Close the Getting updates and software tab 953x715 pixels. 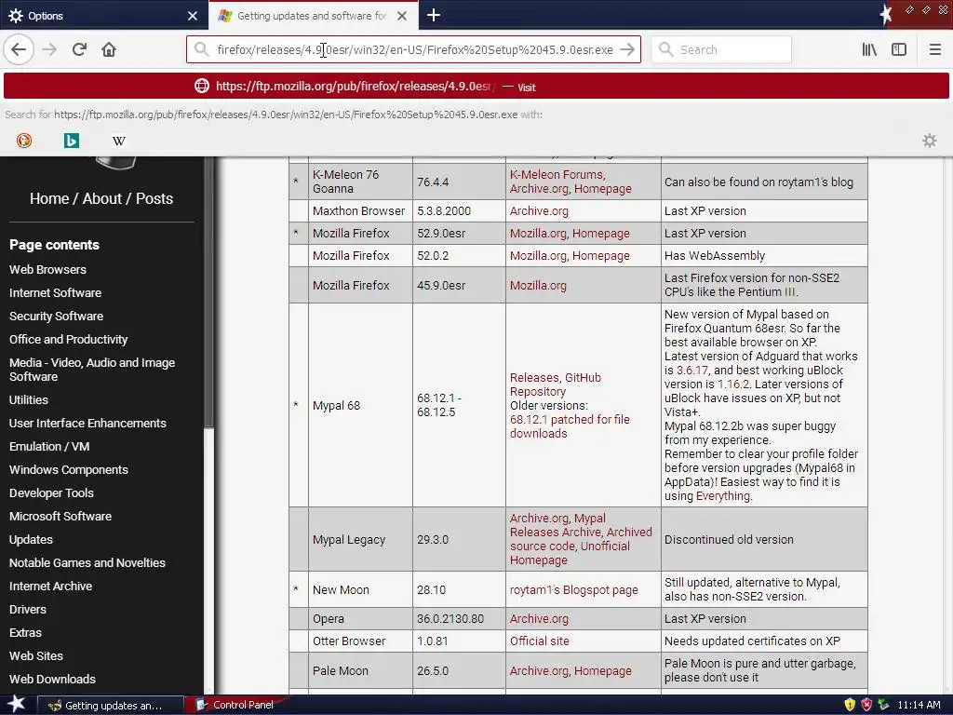[402, 16]
